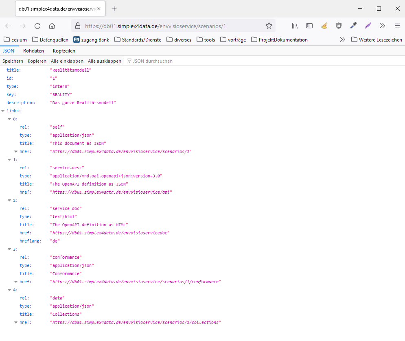
Task: Switch to the Kopfzeilen tab
Action: coord(64,51)
